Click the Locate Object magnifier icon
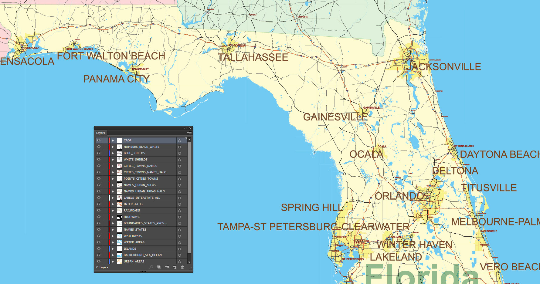This screenshot has width=540, height=284. click(x=151, y=267)
